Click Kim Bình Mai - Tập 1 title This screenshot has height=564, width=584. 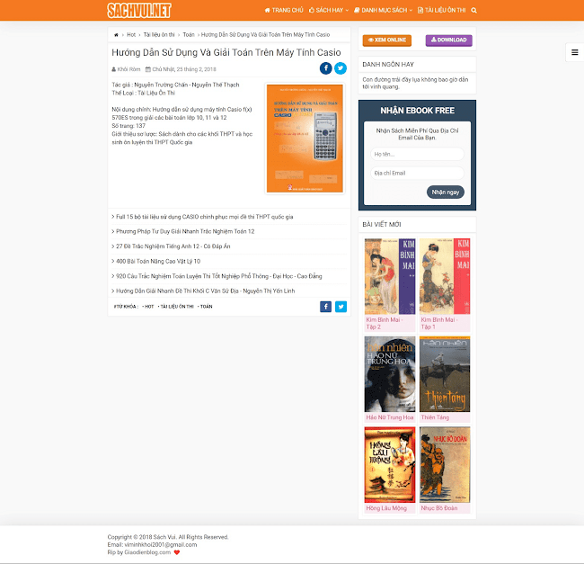439,323
